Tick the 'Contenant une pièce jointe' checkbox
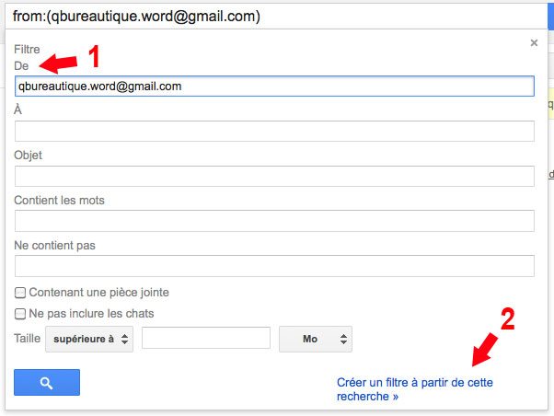This screenshot has height=416, width=554. pos(20,293)
